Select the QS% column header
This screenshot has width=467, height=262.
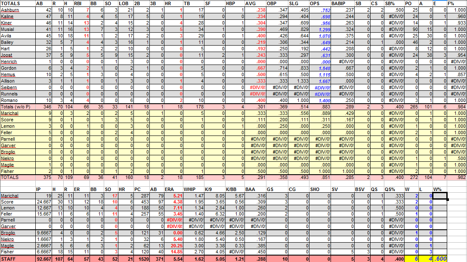coord(394,189)
